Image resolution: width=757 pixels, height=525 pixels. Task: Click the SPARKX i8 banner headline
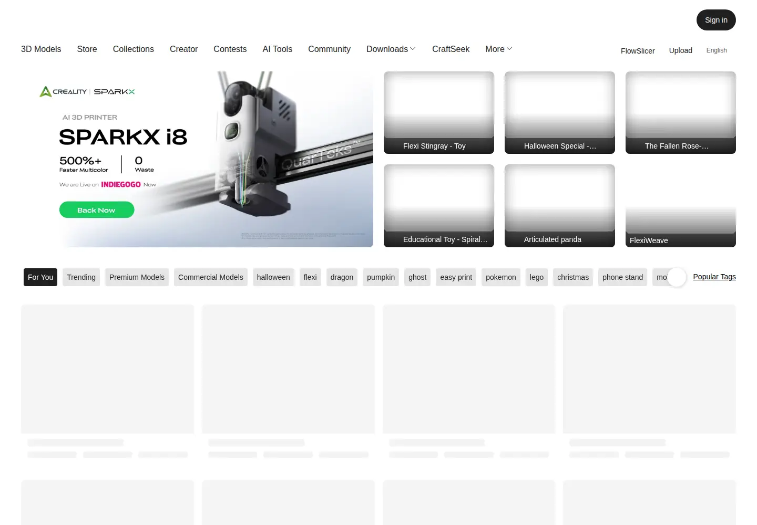tap(123, 137)
